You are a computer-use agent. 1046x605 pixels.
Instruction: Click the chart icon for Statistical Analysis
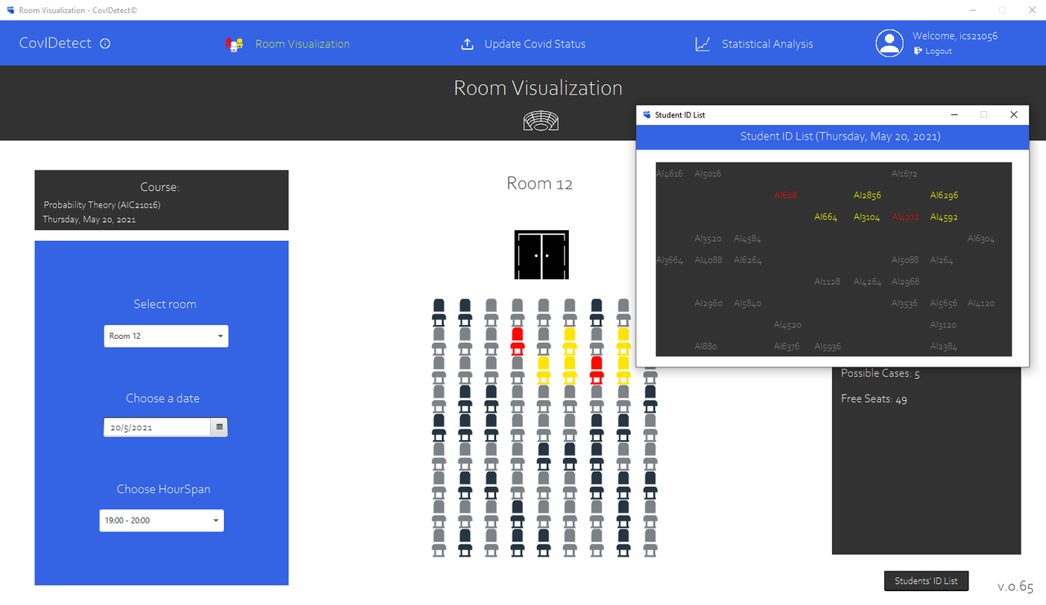coord(703,44)
